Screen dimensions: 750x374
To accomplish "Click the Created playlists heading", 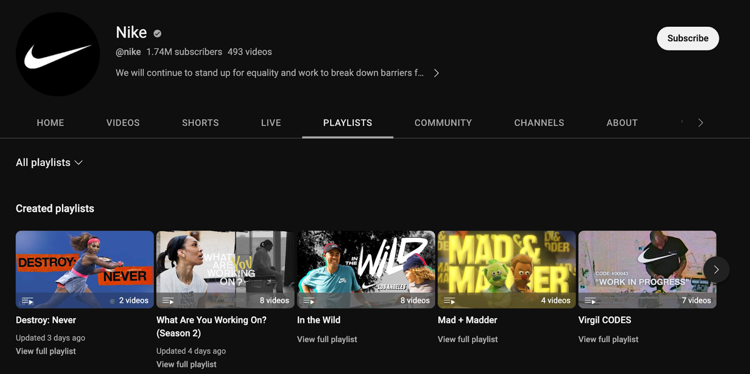I will 55,209.
